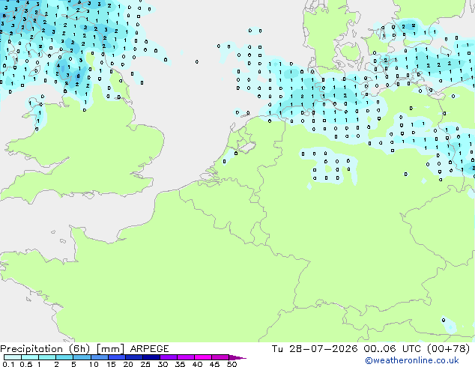The image size is (475, 367).
Task: Click the legend scale value '40'
Action: pyautogui.click(x=198, y=364)
